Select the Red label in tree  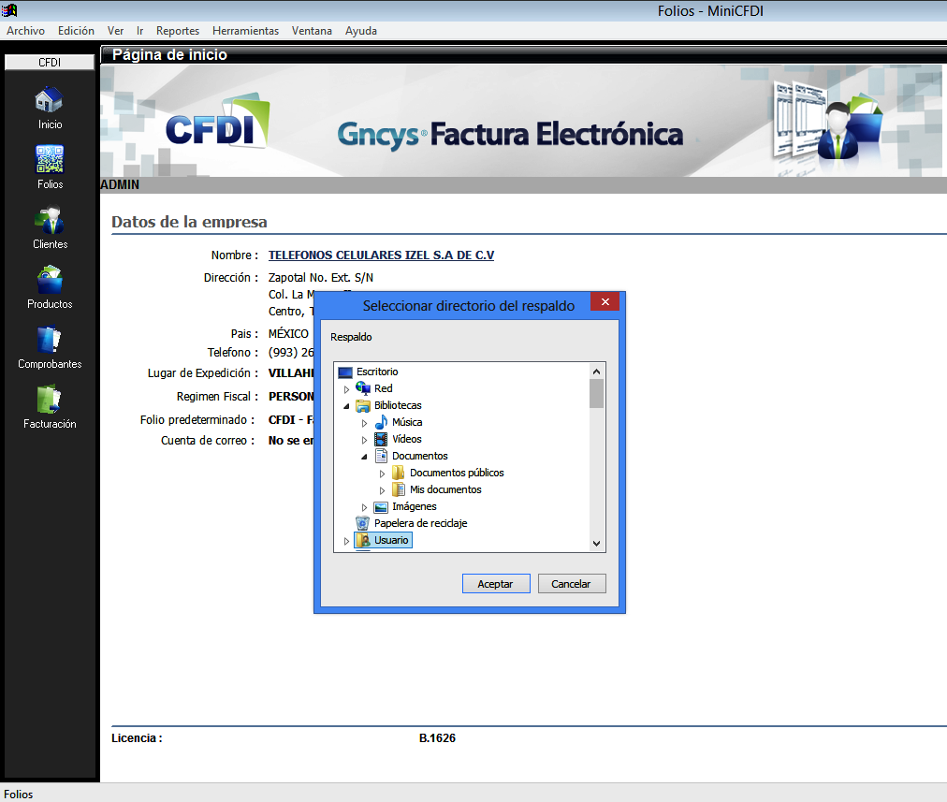click(x=384, y=388)
